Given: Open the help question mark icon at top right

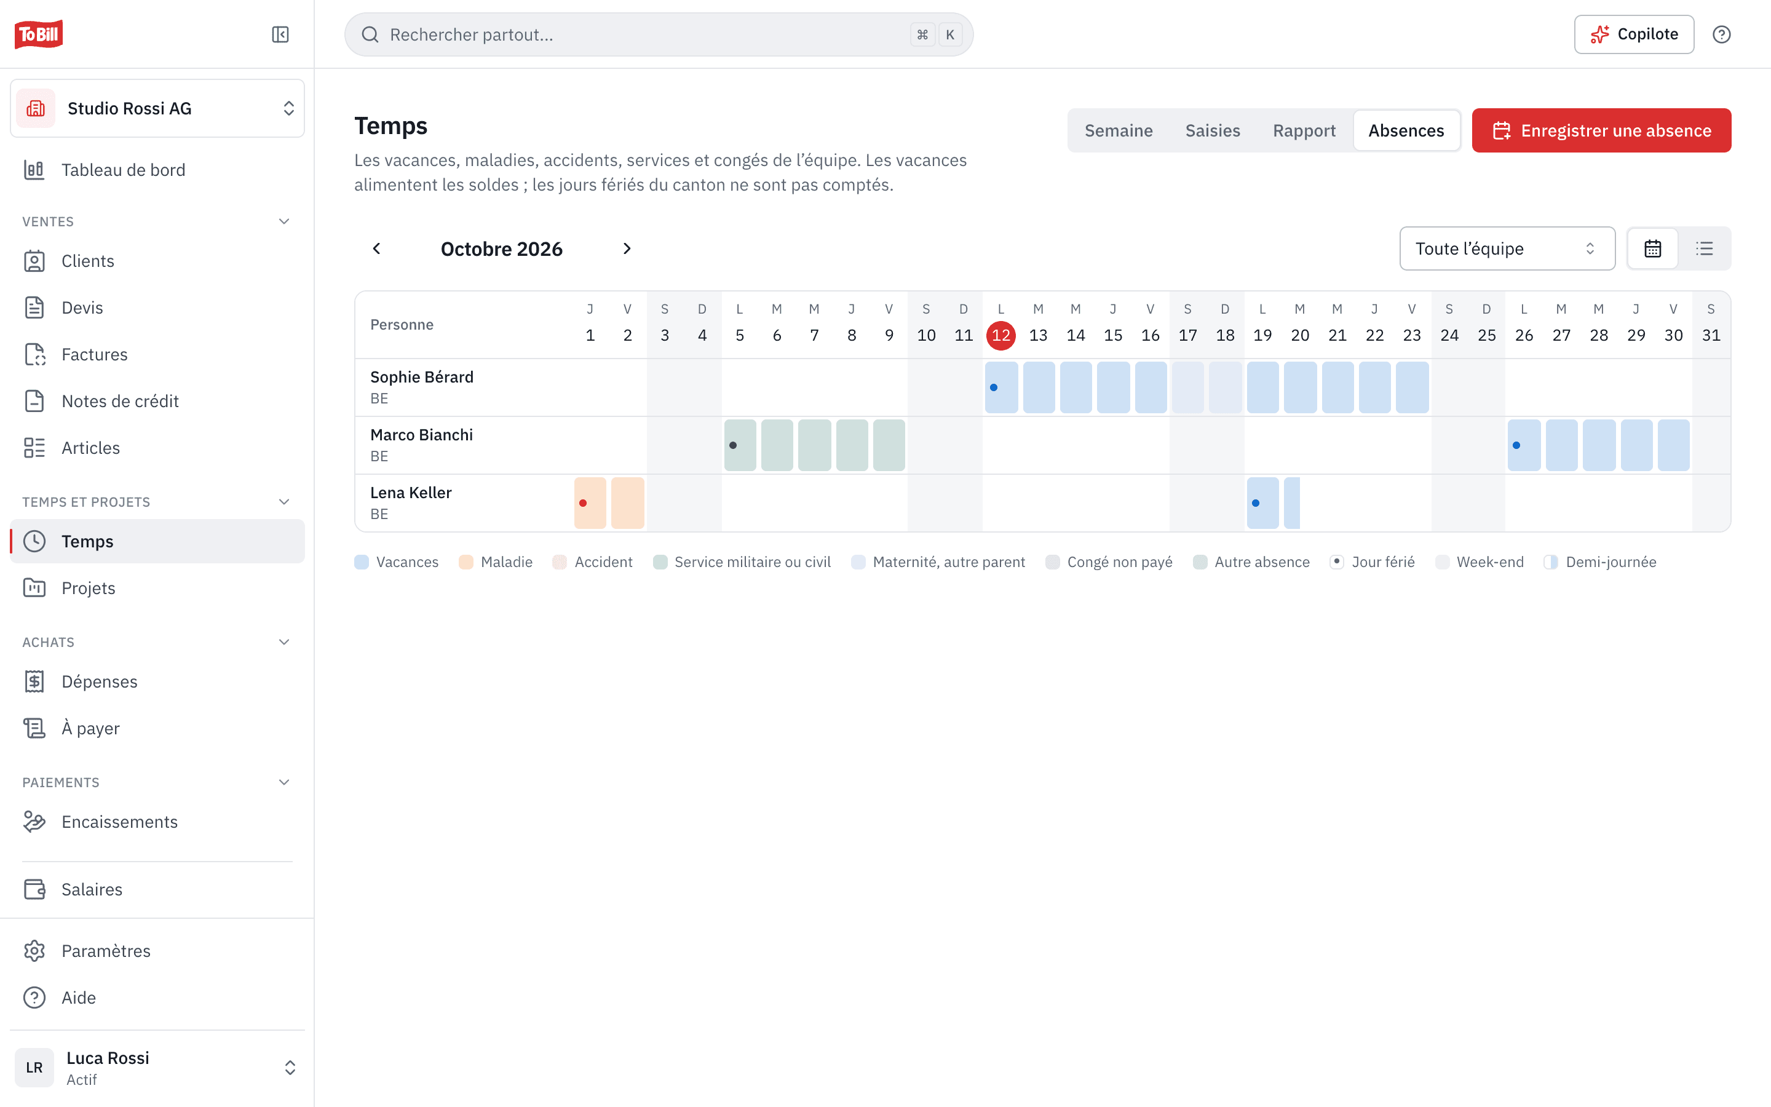Looking at the screenshot, I should 1721,34.
